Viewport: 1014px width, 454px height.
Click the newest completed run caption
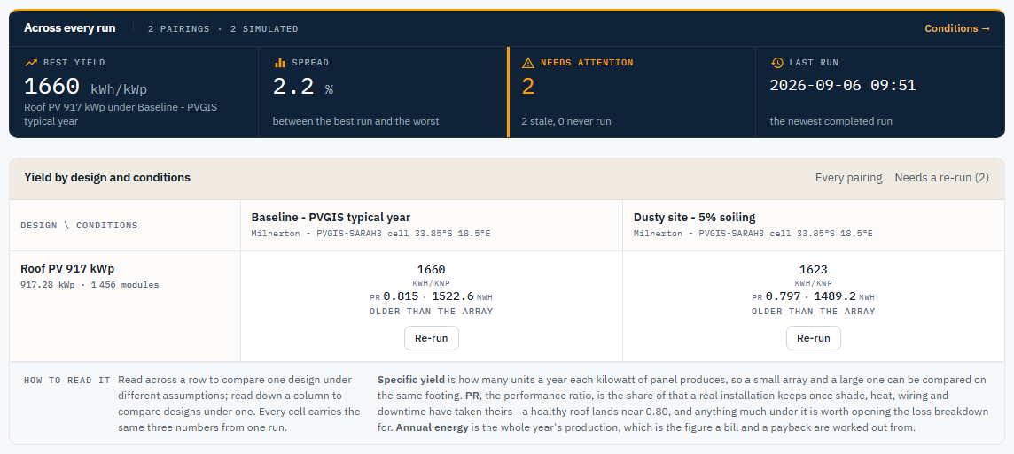click(831, 120)
